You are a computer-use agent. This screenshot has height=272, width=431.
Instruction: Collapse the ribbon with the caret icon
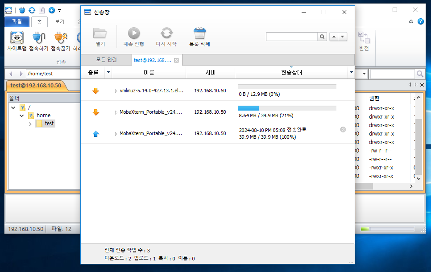(x=411, y=21)
